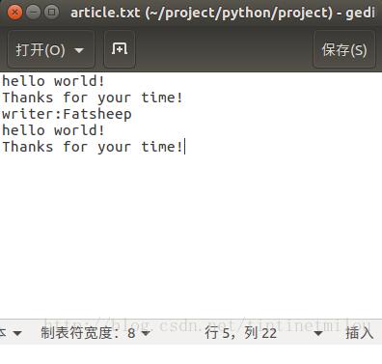The width and height of the screenshot is (382, 364).
Task: Place cursor in fourth line hello world!
Action: pyautogui.click(x=53, y=130)
